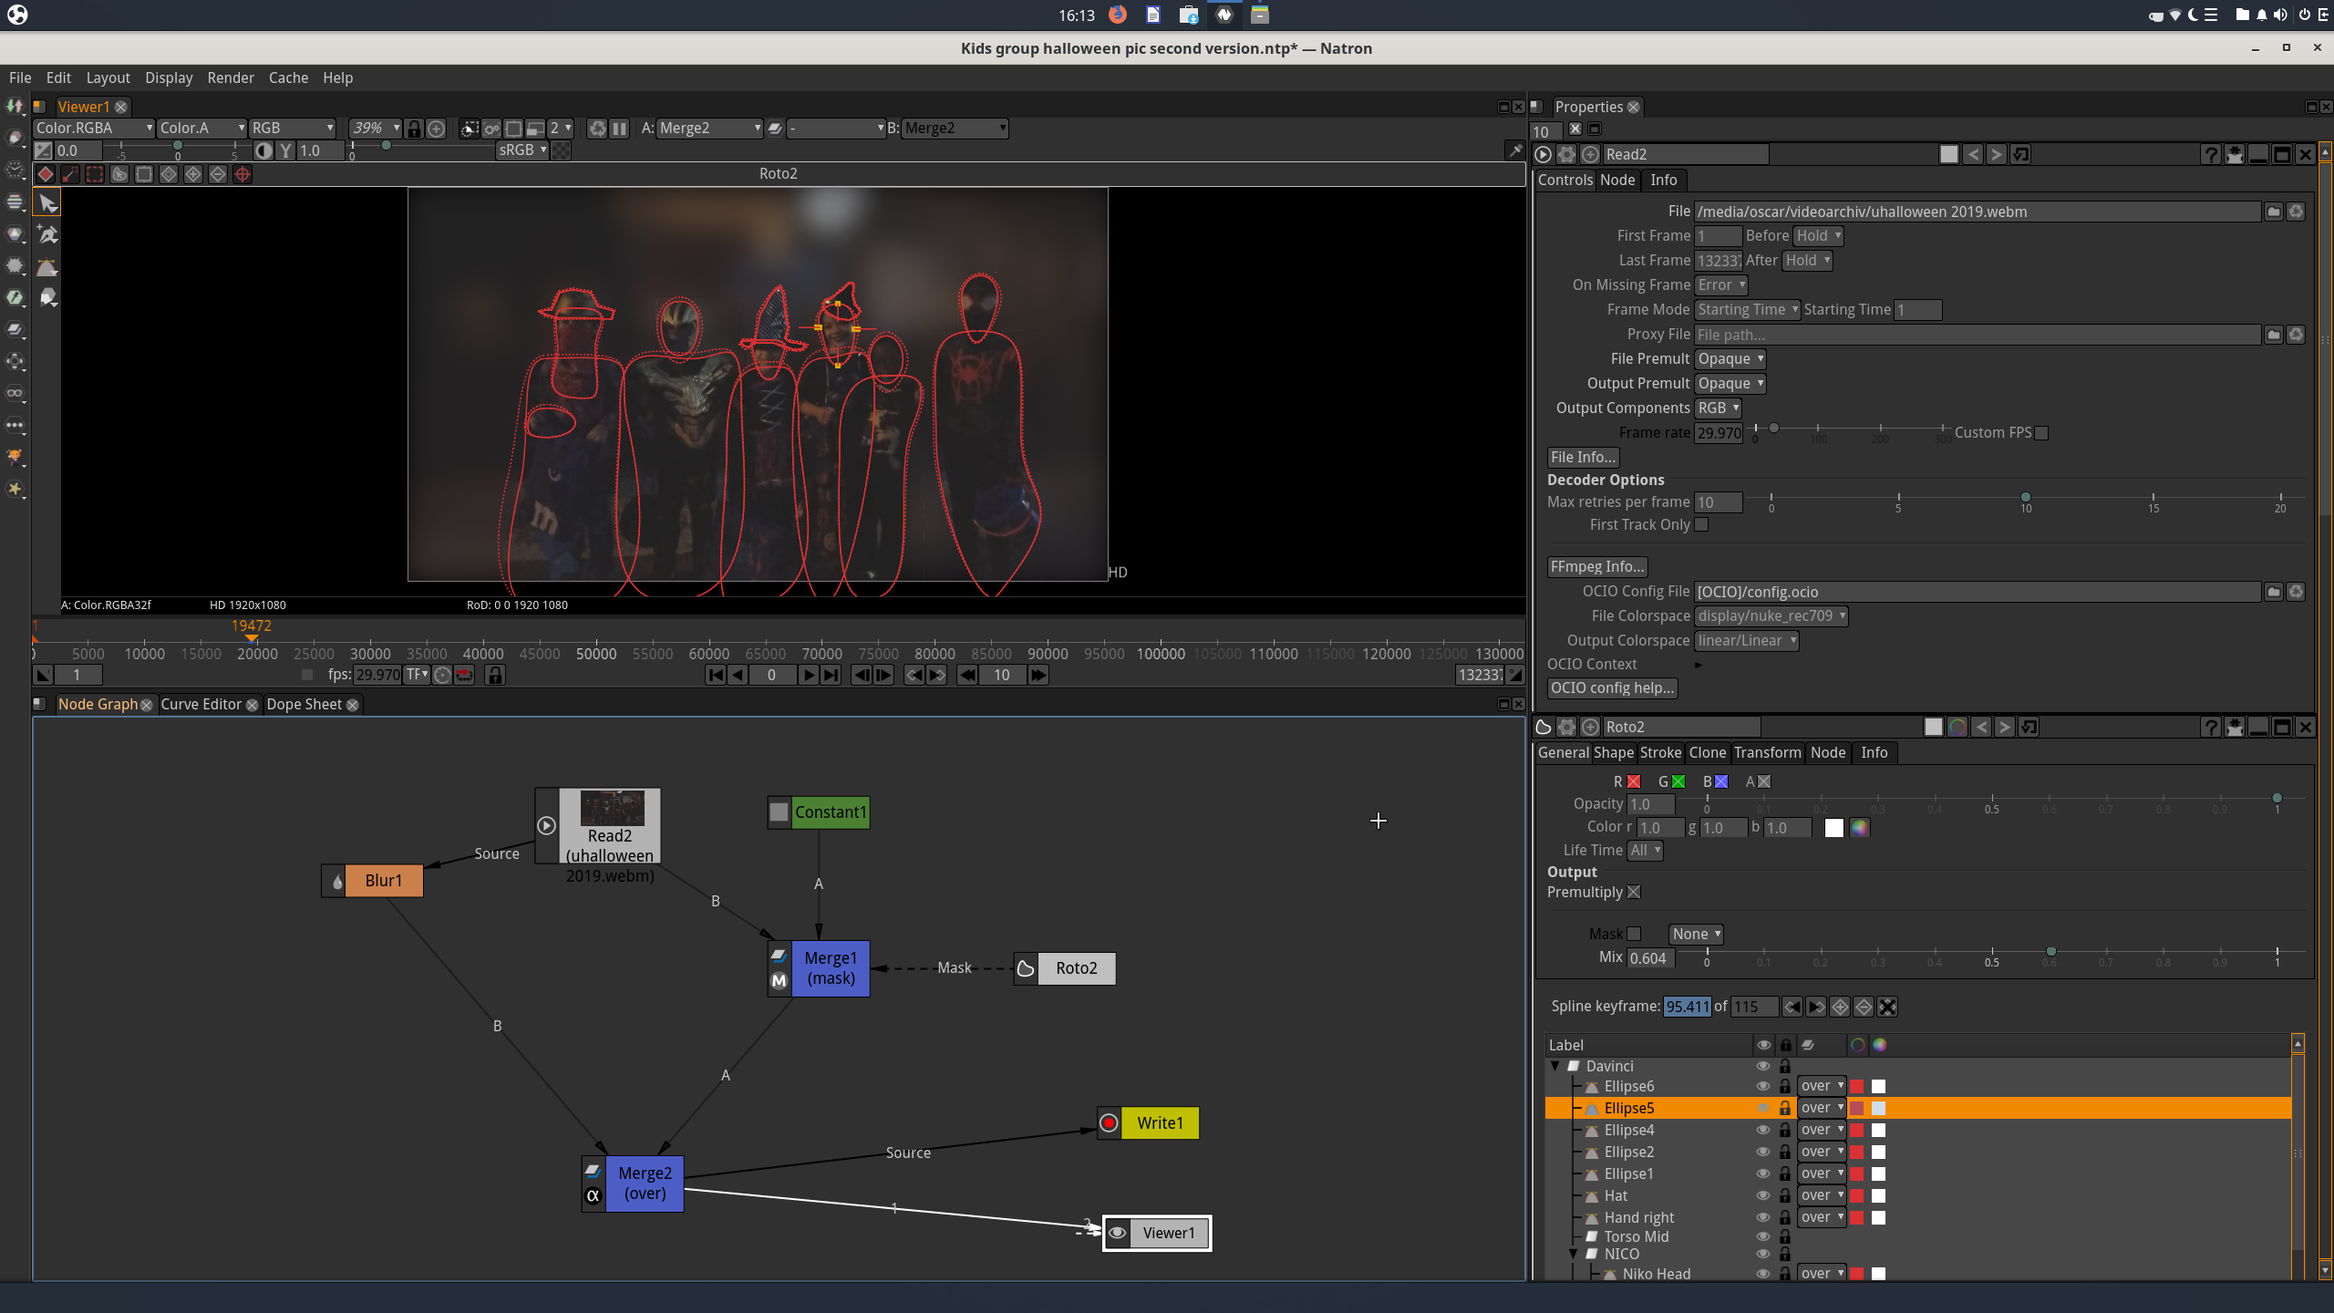Toggle viewer zoom sync lock icon
The height and width of the screenshot is (1313, 2334).
tap(414, 129)
